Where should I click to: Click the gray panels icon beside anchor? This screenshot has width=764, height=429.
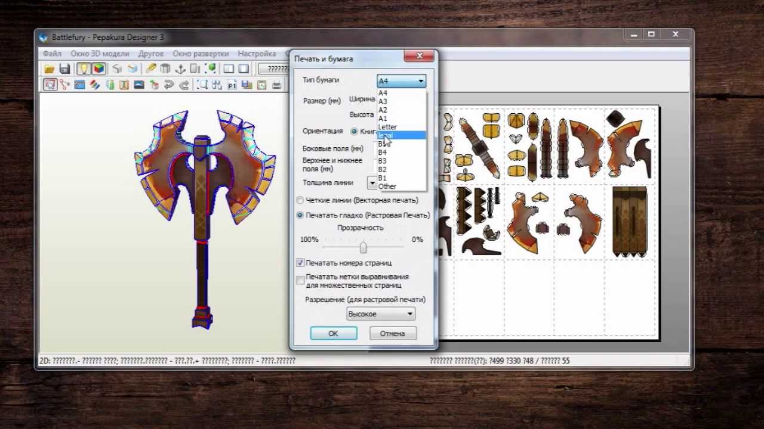pos(195,69)
